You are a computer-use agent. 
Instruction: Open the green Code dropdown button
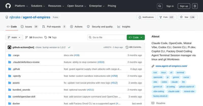136,37
